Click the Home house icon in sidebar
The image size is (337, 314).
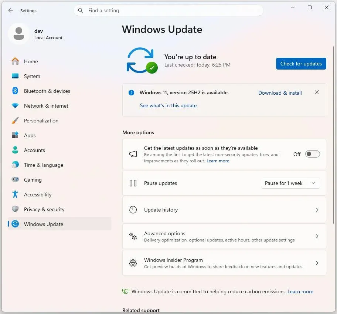click(15, 61)
